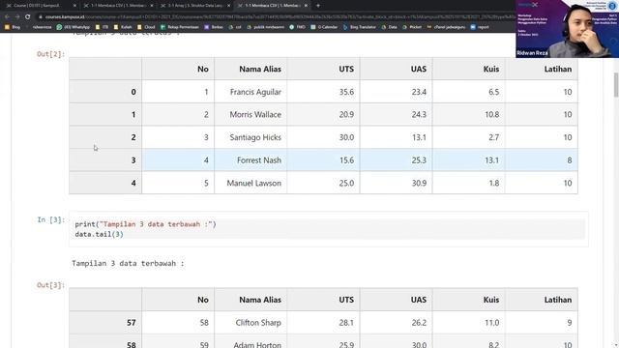Click the data.tail(3) code line
The height and width of the screenshot is (348, 619).
click(99, 234)
